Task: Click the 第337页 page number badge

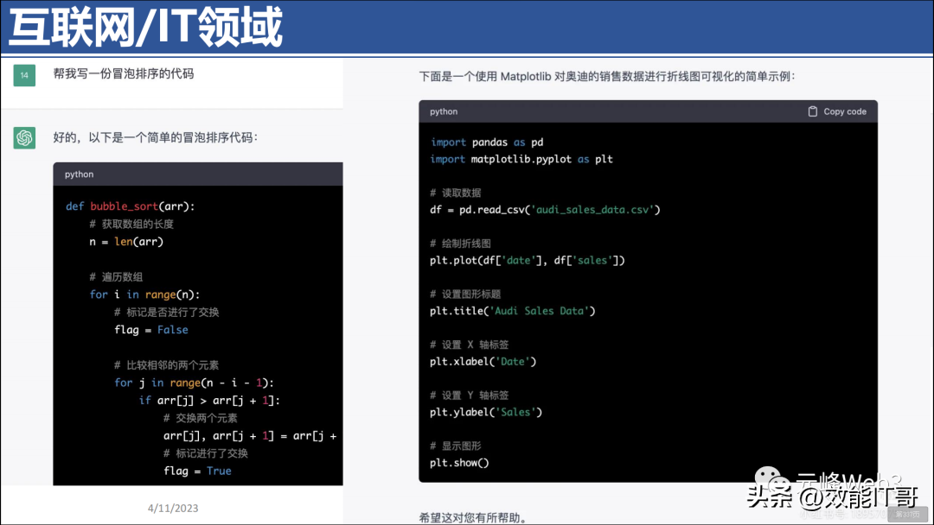Action: [906, 514]
